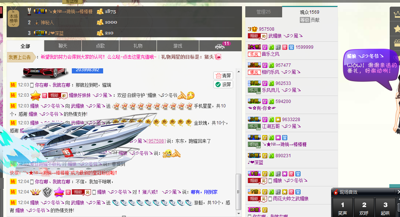Click chat scrollbar up arrow

[239, 72]
